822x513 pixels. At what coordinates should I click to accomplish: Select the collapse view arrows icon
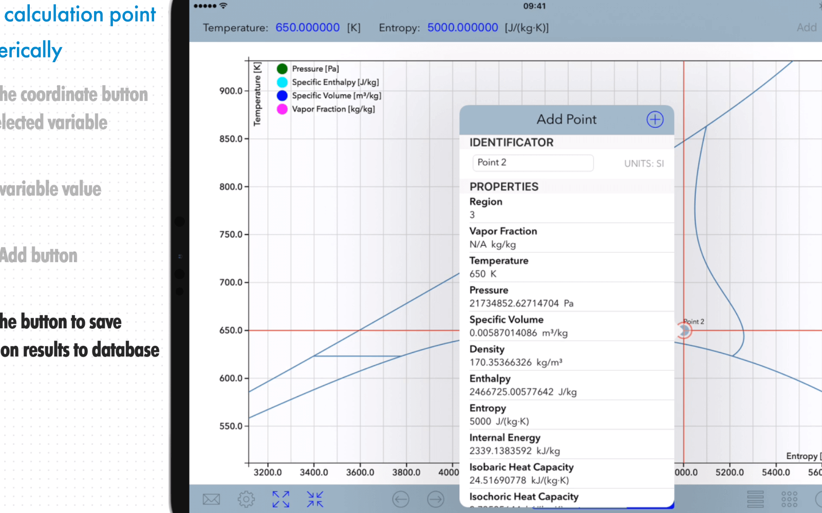(x=315, y=498)
